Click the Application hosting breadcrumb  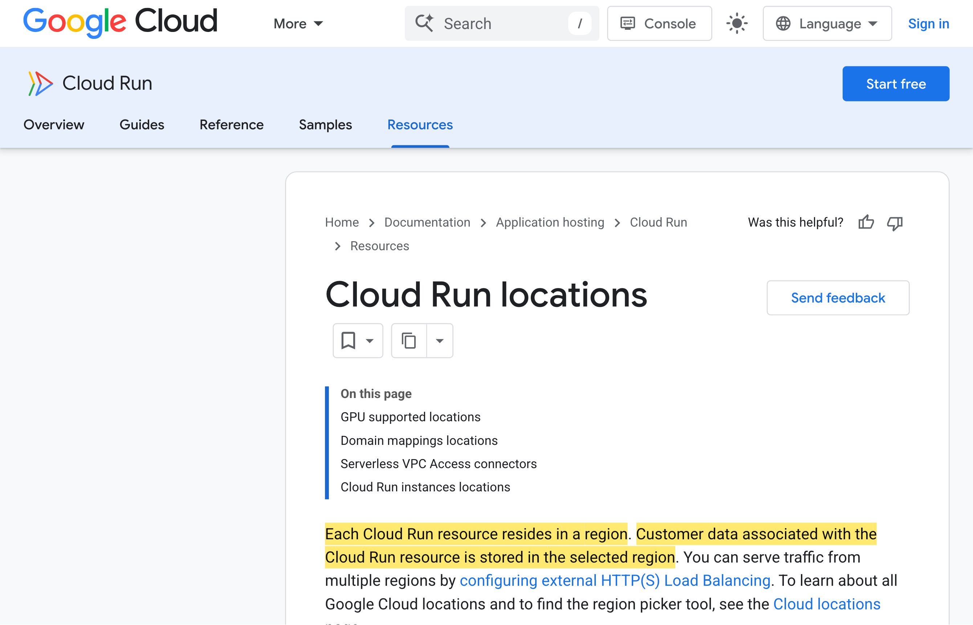[x=550, y=222]
